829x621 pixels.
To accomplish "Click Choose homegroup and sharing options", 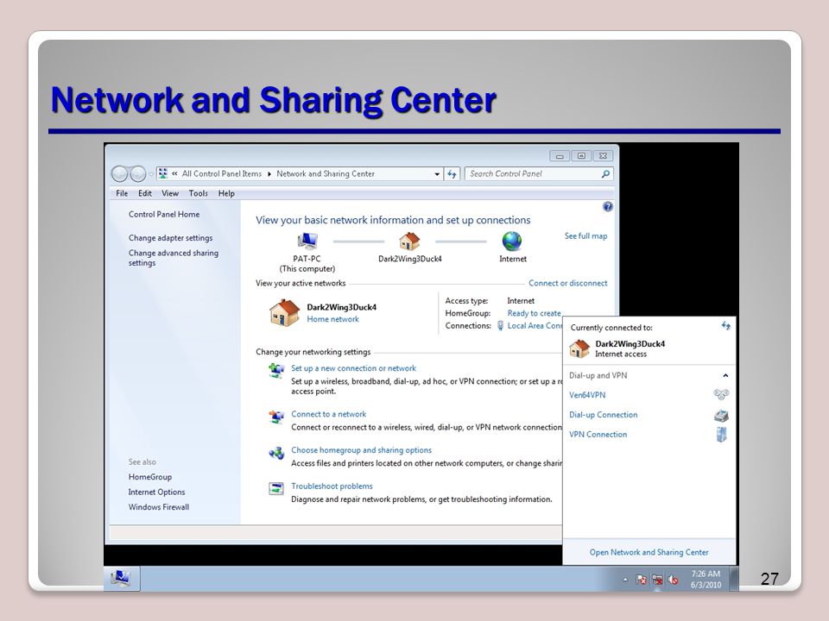I will (x=361, y=450).
